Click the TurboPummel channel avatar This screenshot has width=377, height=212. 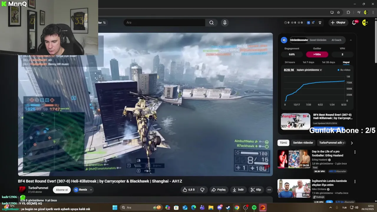coord(22,190)
